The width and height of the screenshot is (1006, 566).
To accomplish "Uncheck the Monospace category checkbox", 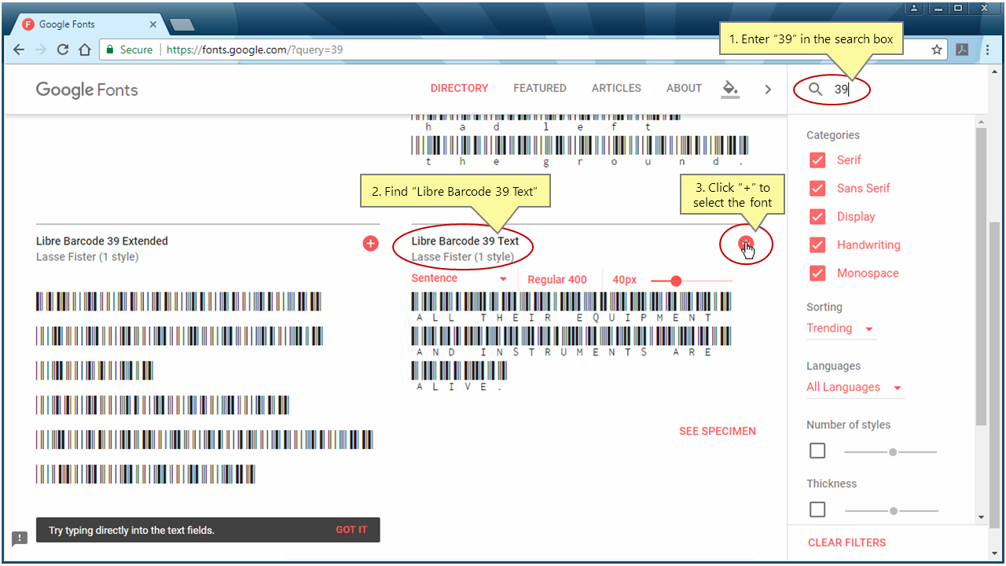I will coord(817,273).
